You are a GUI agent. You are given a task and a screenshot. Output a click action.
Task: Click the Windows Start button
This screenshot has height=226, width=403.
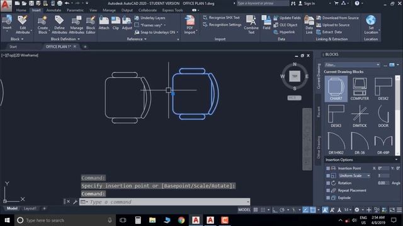click(7, 220)
